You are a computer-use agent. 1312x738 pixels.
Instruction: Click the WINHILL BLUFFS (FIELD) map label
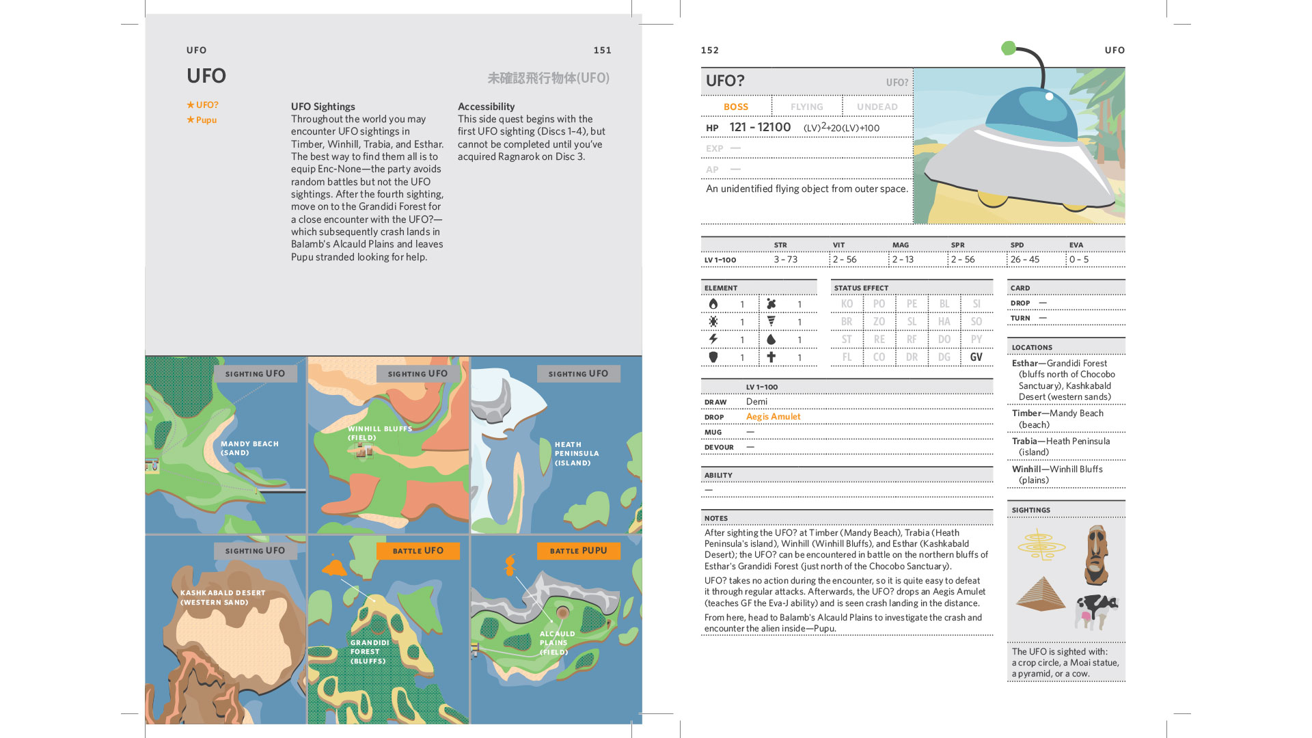point(380,433)
